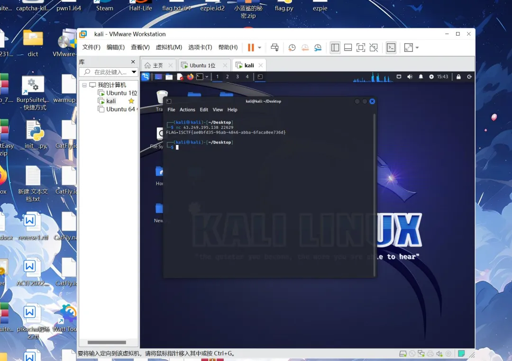
Task: Revert VM to previous snapshot
Action: point(305,48)
